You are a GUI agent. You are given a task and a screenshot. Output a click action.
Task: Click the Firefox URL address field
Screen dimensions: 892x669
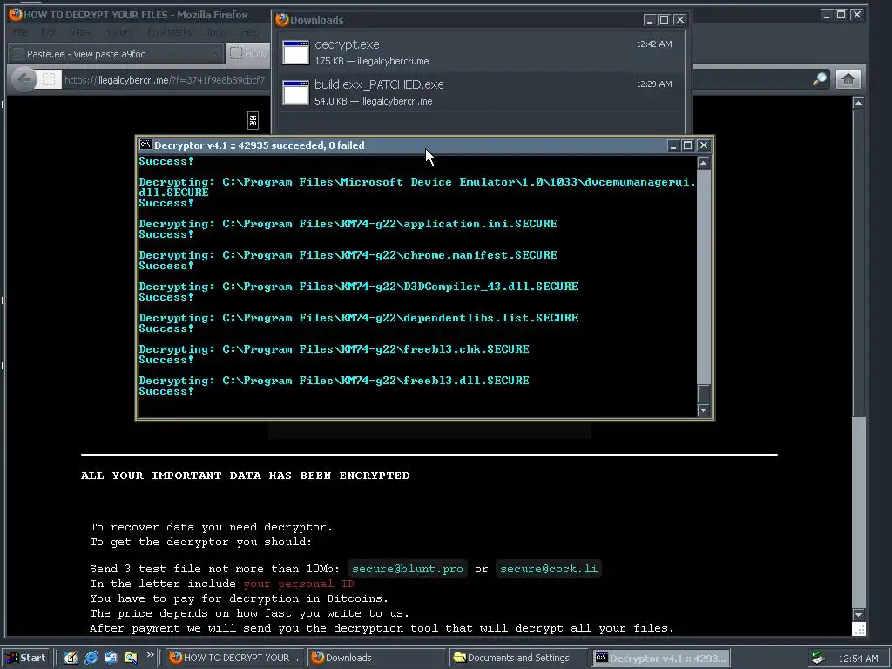[x=165, y=79]
